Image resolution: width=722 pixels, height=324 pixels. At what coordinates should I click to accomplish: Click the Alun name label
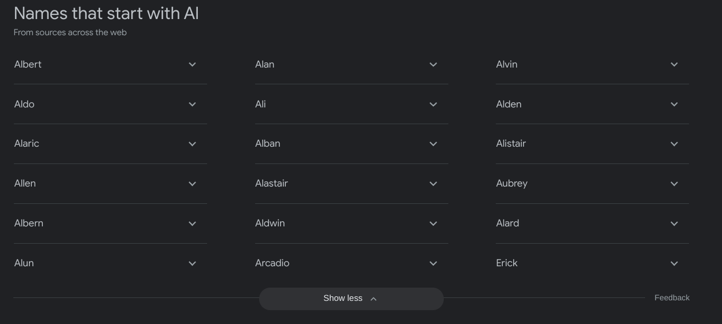[24, 263]
